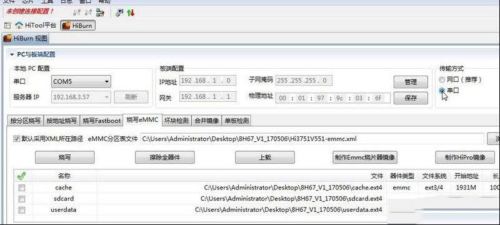Collapse the PC与板端配置 section
Viewport: 500px width, 225px height.
[12, 54]
